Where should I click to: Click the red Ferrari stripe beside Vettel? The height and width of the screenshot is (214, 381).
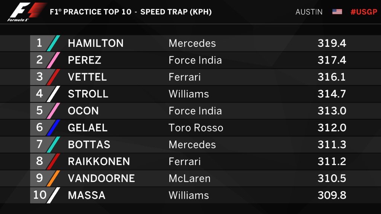(x=53, y=77)
